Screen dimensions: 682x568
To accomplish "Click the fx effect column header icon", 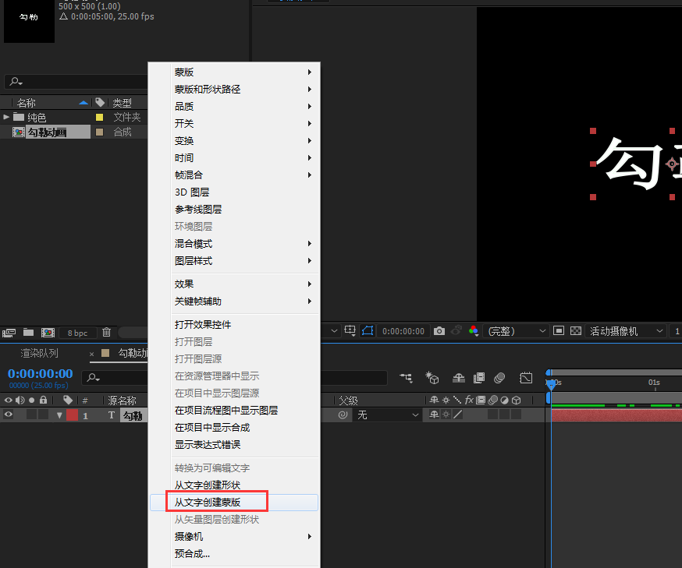I will click(469, 400).
